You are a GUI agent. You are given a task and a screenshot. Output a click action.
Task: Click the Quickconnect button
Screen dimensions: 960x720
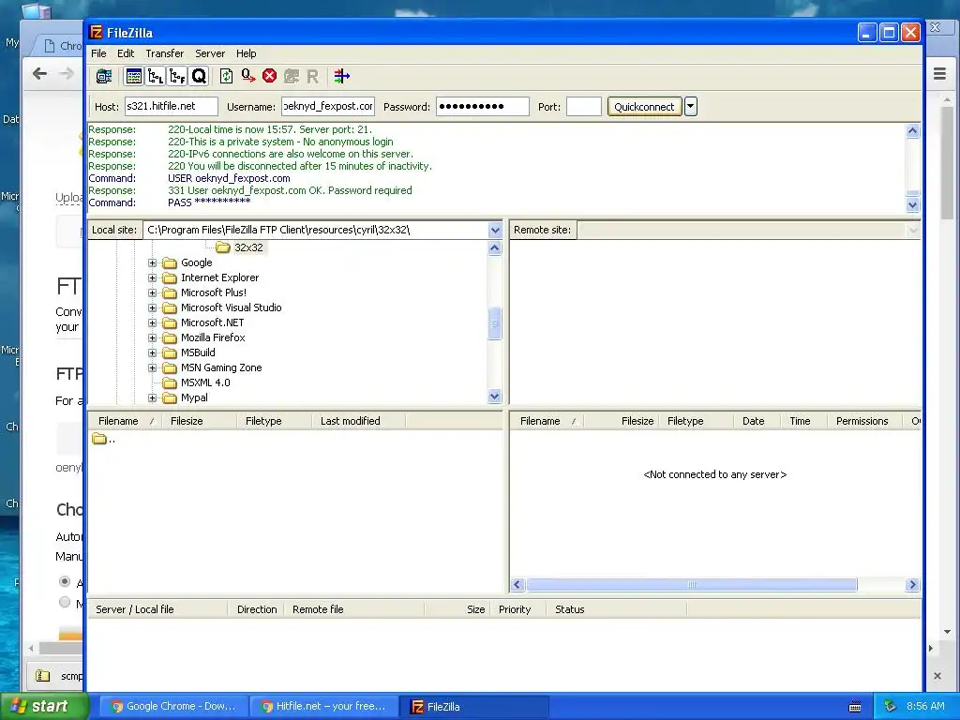[x=644, y=107]
